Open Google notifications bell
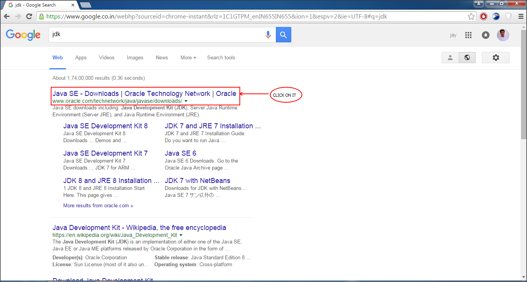527x282 pixels. [x=486, y=35]
